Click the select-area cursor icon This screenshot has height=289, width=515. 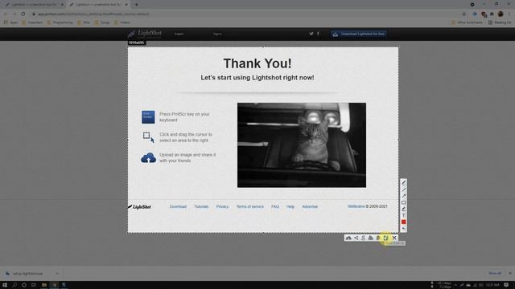coord(148,137)
